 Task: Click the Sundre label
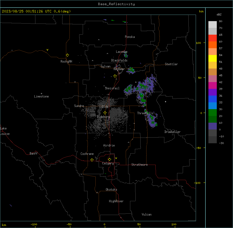(79, 106)
